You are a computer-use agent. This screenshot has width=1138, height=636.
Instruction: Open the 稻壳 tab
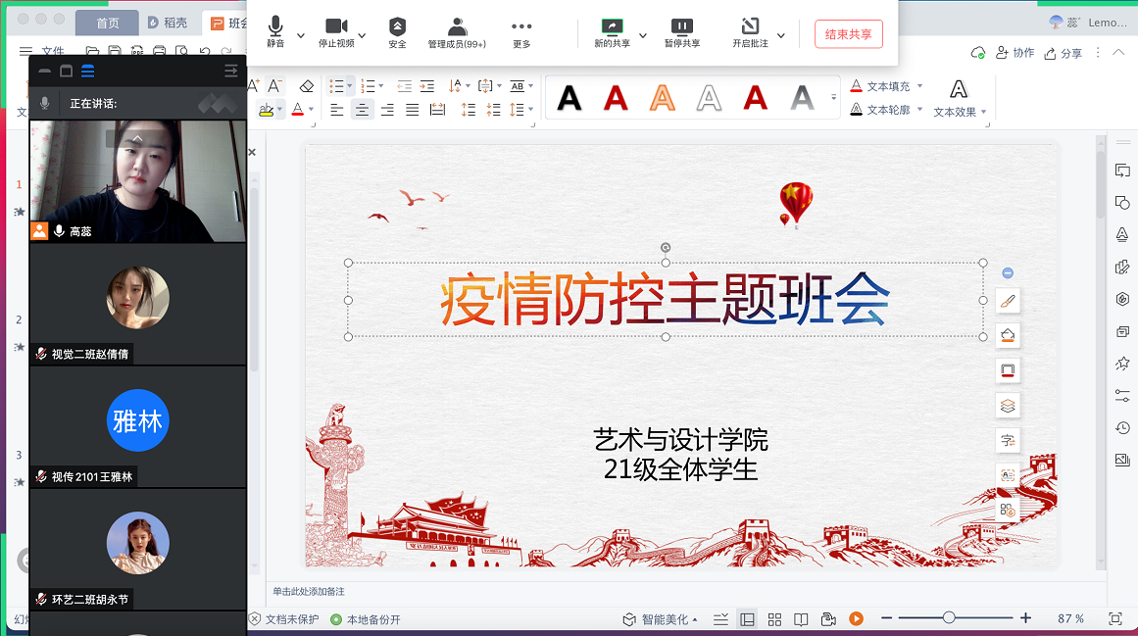click(168, 23)
